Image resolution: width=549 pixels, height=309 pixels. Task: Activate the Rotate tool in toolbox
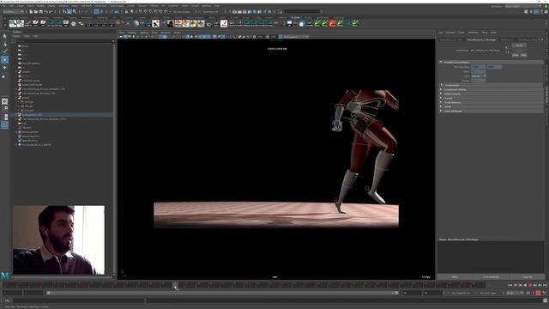(x=4, y=68)
